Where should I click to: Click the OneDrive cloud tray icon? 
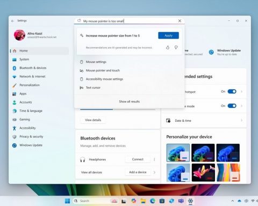tap(239, 201)
